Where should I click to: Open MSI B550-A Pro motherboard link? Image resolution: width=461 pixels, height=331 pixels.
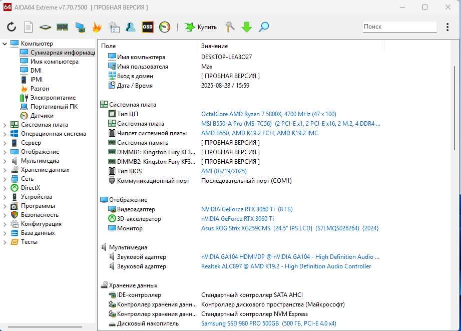pos(290,124)
